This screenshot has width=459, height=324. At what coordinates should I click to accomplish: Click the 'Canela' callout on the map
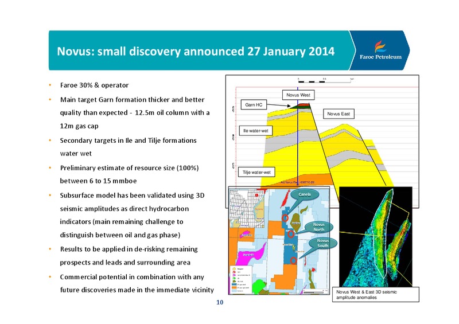click(305, 195)
